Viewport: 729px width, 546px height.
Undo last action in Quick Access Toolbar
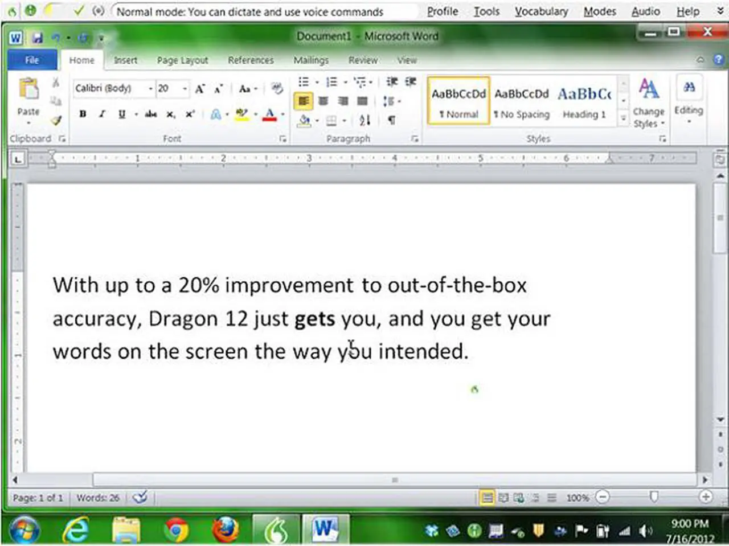[56, 38]
